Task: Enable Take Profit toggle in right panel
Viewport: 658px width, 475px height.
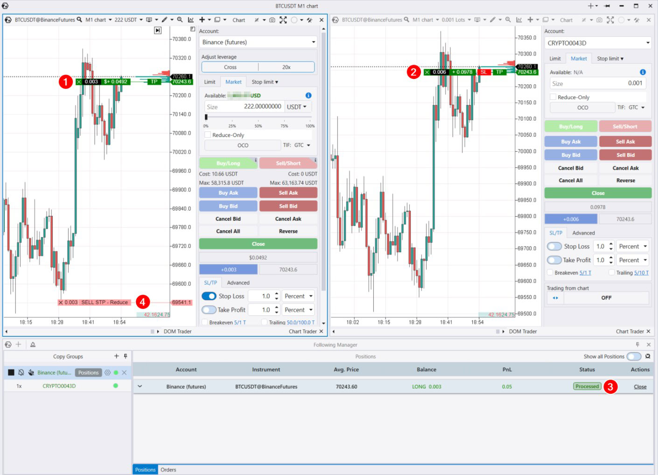Action: pos(554,260)
